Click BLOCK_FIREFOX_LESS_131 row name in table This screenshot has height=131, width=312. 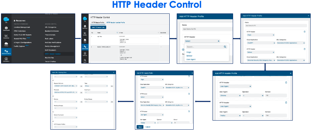104,47
